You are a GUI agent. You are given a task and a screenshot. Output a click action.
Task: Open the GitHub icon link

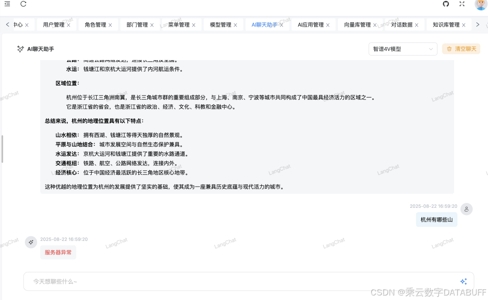(x=446, y=4)
